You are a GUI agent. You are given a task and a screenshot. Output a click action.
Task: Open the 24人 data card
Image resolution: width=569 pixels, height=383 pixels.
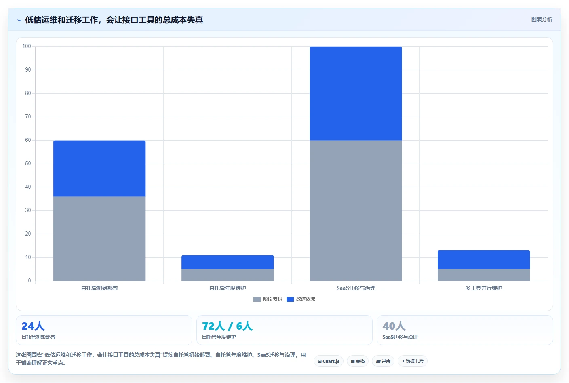(x=104, y=330)
